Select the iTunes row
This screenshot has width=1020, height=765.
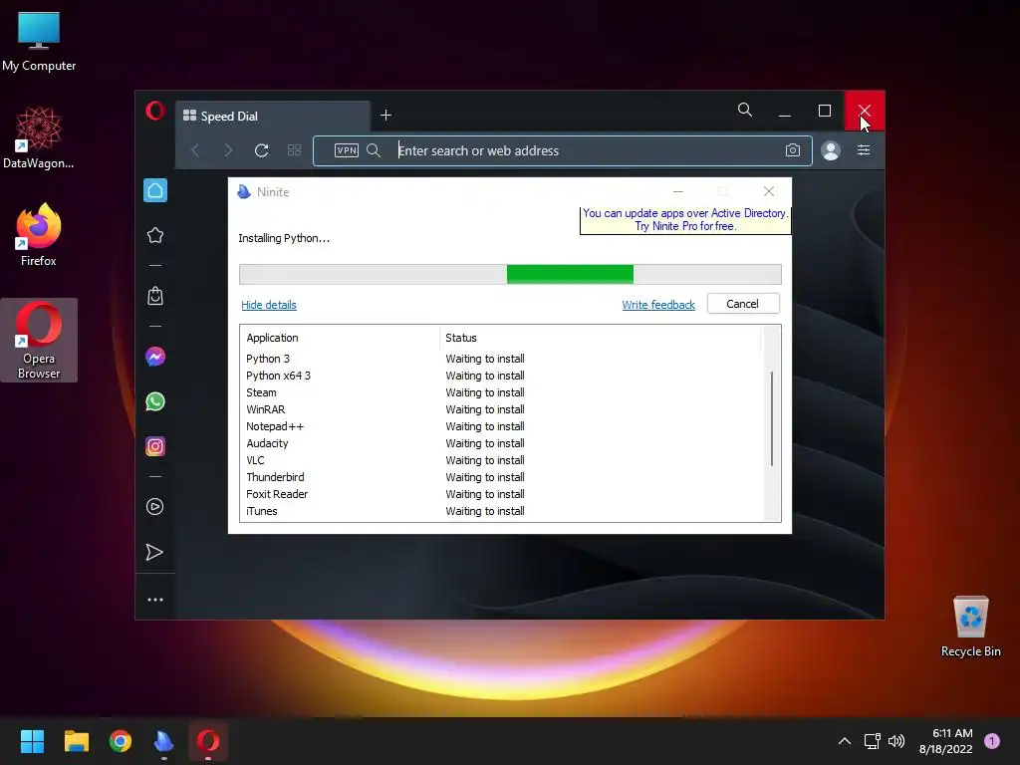coord(501,511)
